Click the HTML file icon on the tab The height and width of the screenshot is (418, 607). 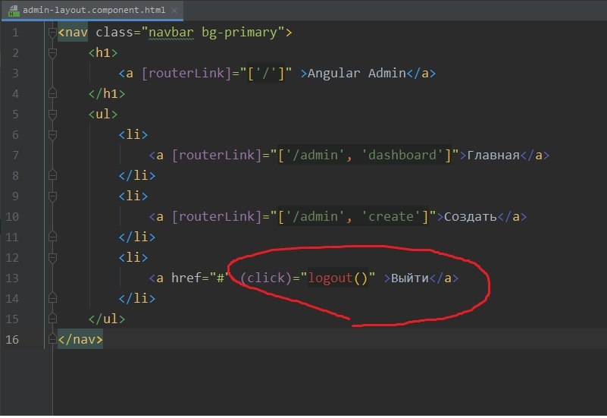click(x=14, y=11)
